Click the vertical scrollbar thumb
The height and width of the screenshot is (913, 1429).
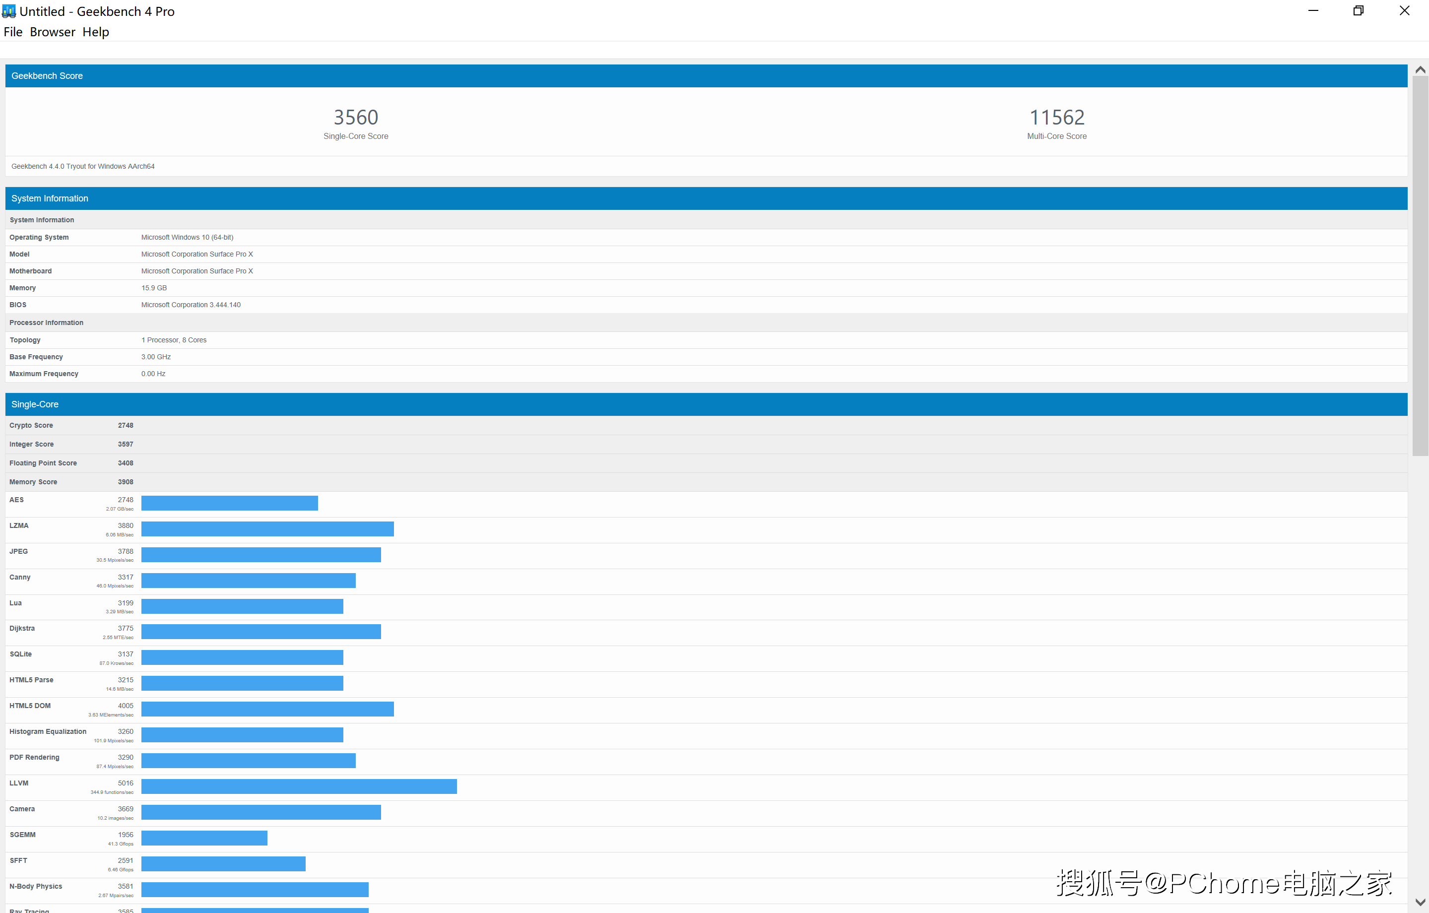coord(1420,266)
